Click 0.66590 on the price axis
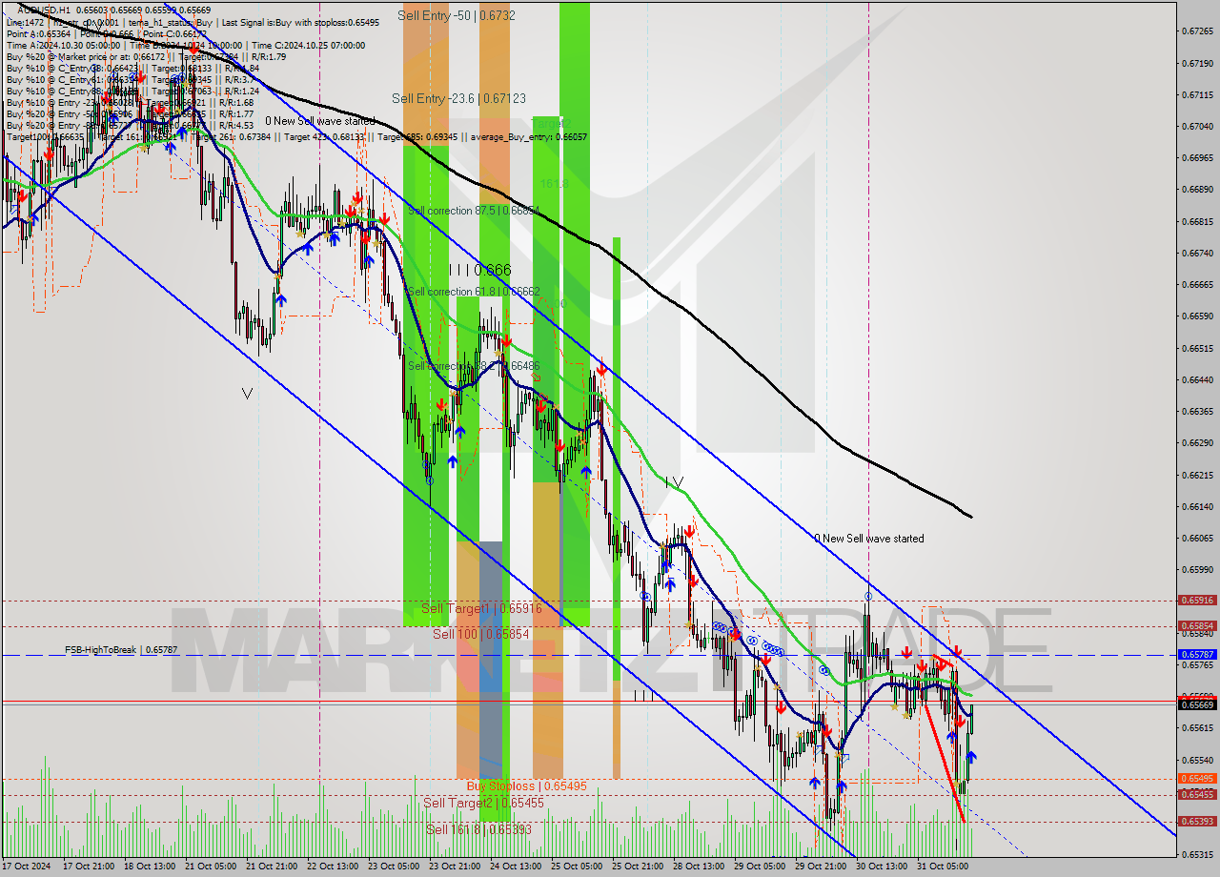Image resolution: width=1220 pixels, height=877 pixels. pyautogui.click(x=1196, y=316)
